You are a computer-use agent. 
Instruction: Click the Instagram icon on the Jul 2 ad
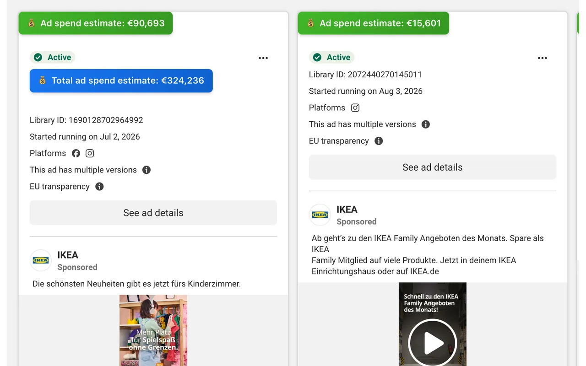(90, 153)
